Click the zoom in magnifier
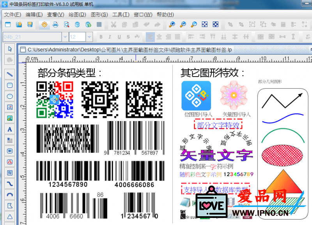 (172, 25)
